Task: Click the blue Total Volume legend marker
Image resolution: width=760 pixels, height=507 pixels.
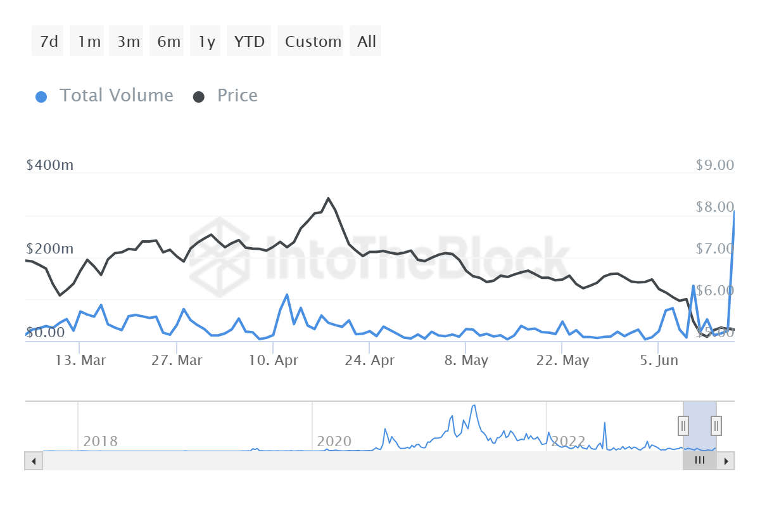Action: tap(41, 96)
